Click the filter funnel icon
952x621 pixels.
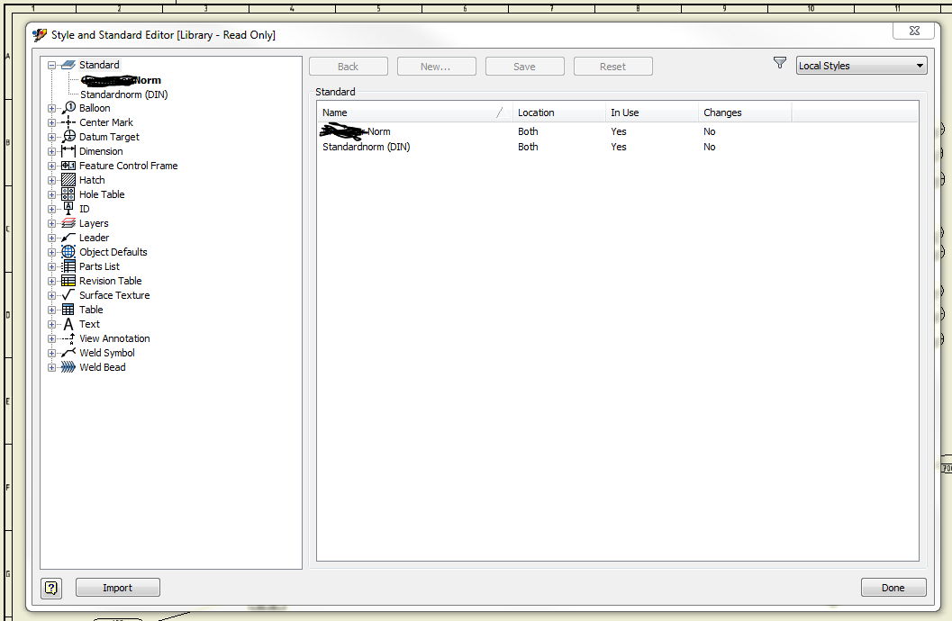(780, 62)
